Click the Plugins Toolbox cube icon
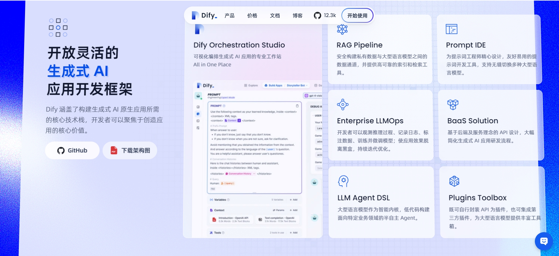Viewport: 559px width, 256px height. (x=454, y=181)
